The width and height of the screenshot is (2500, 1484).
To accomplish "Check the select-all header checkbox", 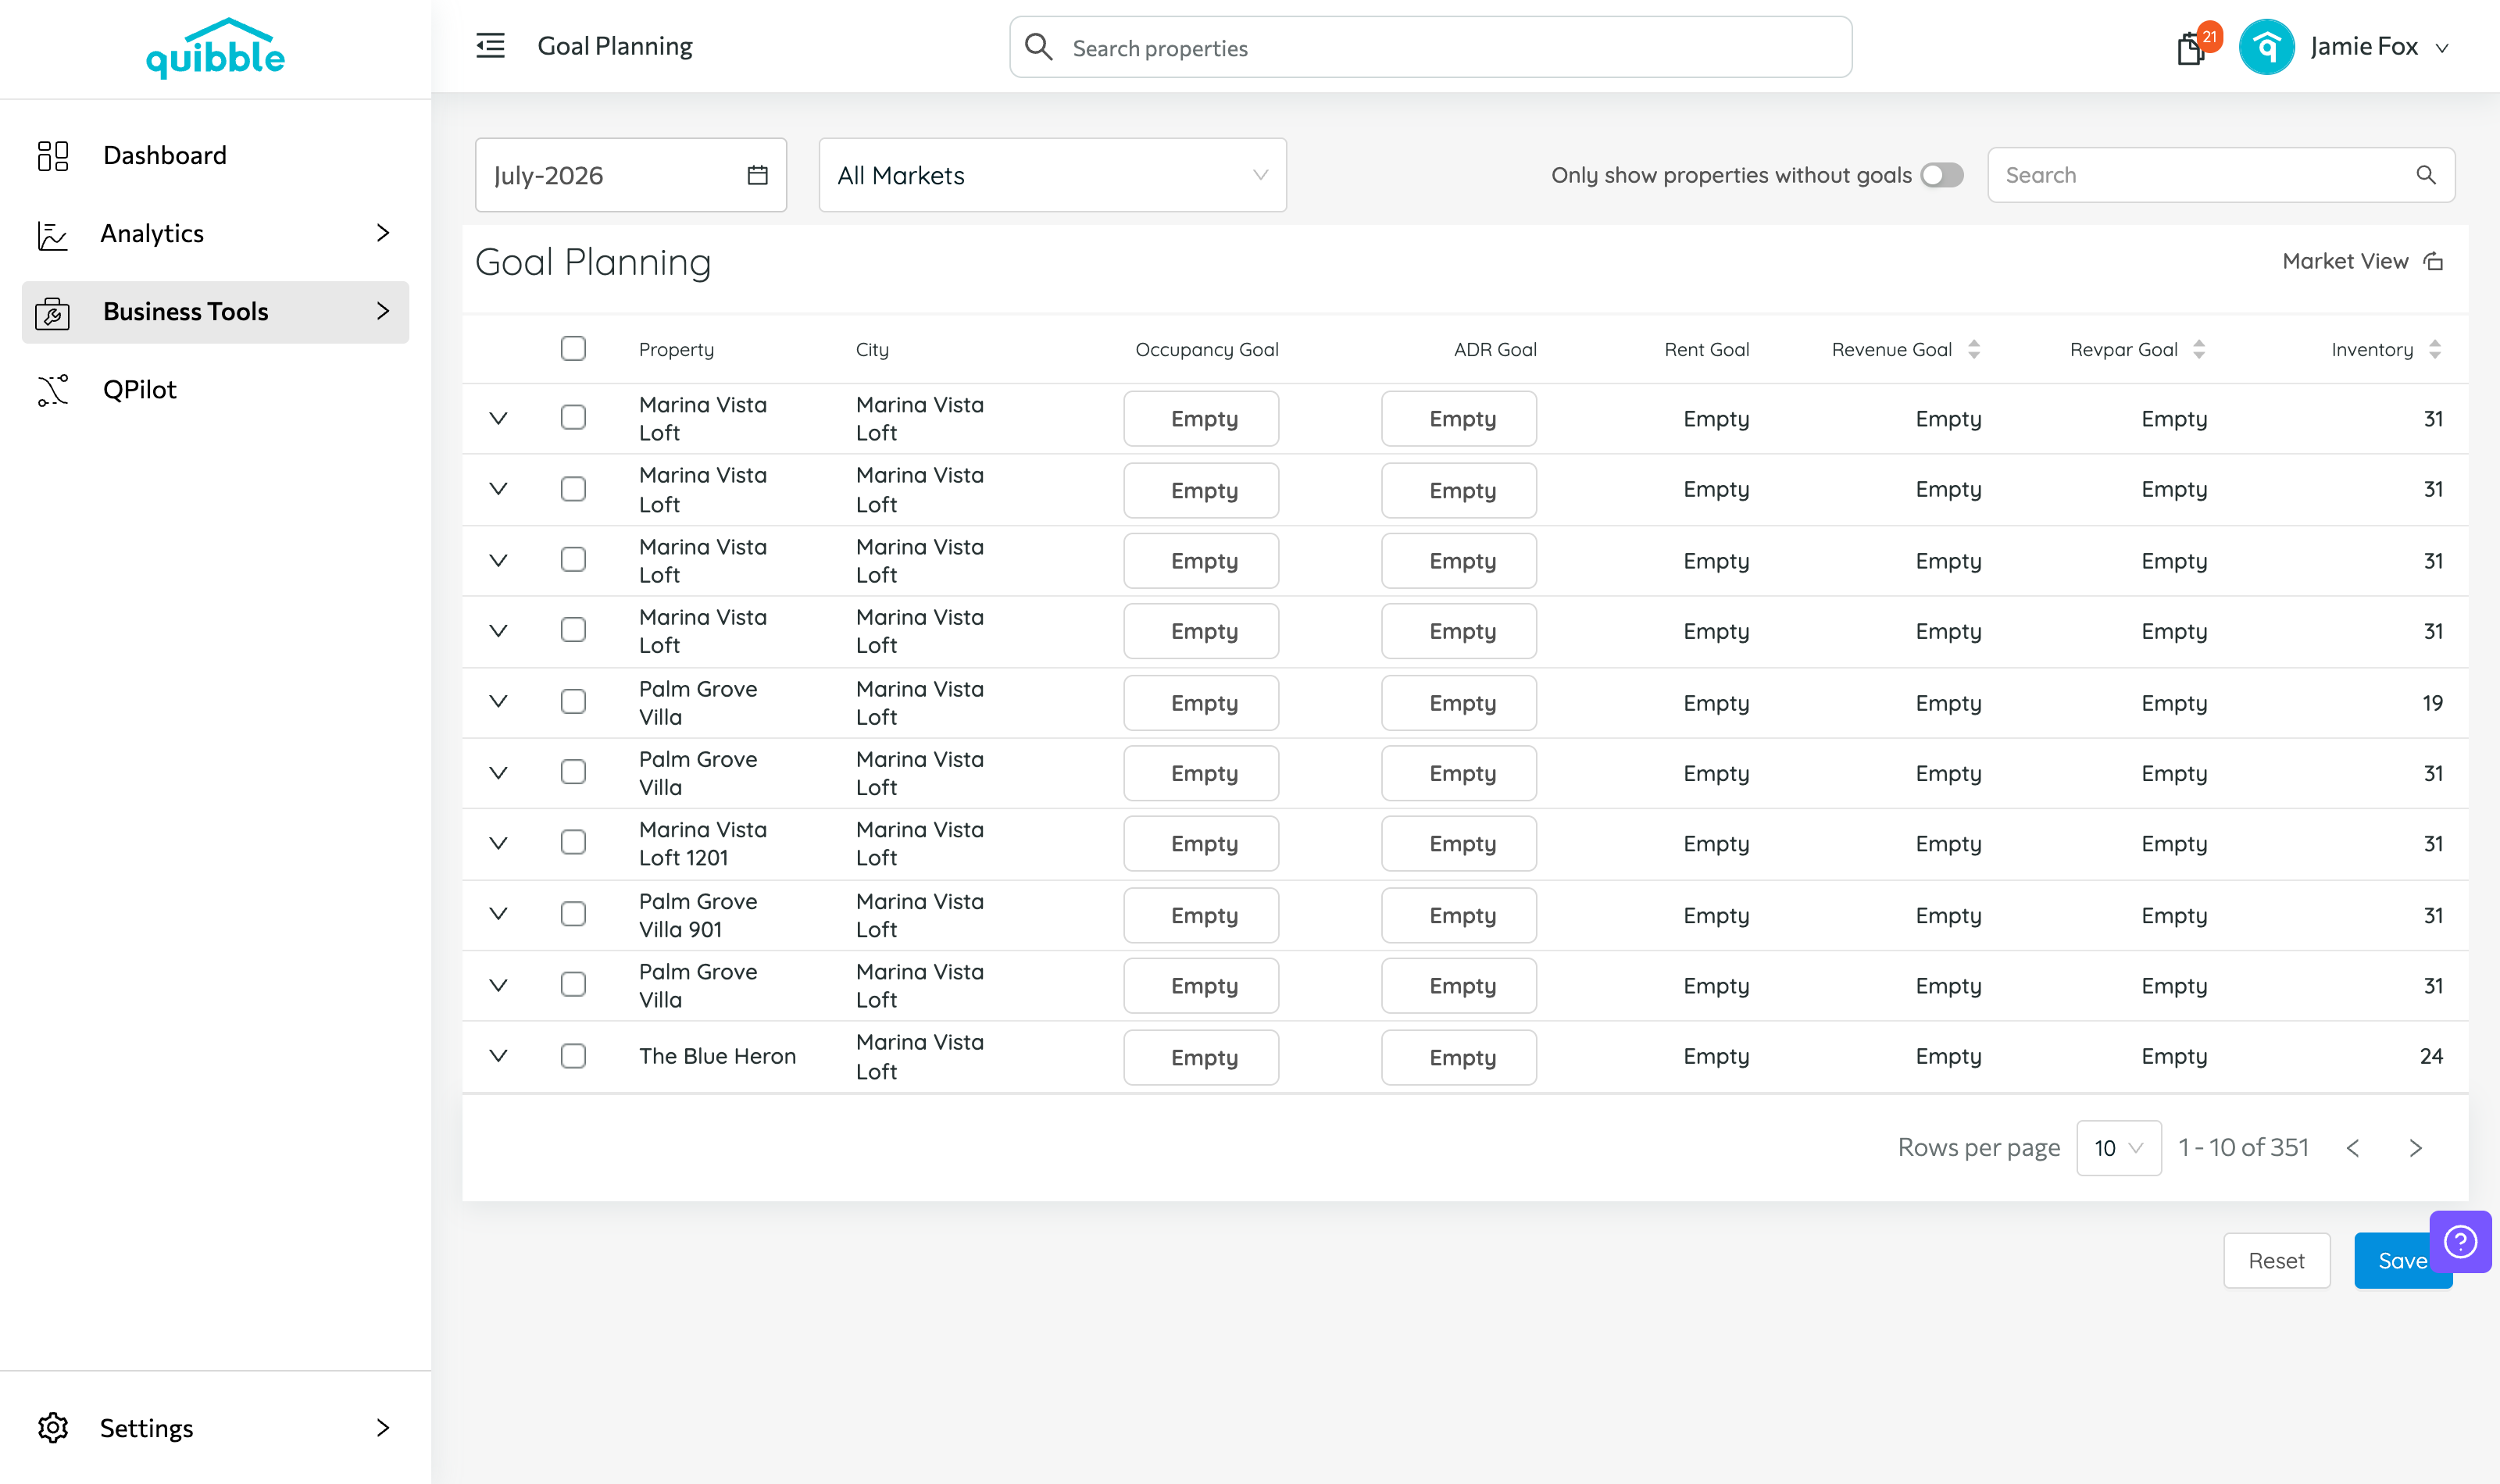I will [573, 348].
